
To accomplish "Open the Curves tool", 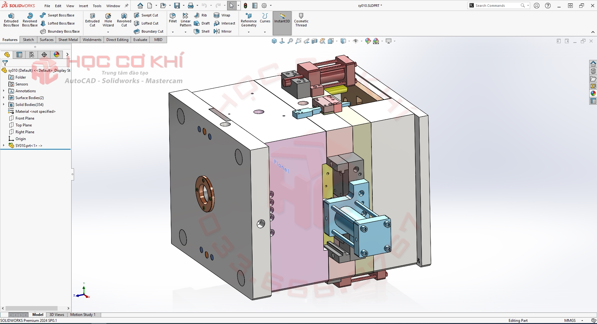I will (x=265, y=18).
